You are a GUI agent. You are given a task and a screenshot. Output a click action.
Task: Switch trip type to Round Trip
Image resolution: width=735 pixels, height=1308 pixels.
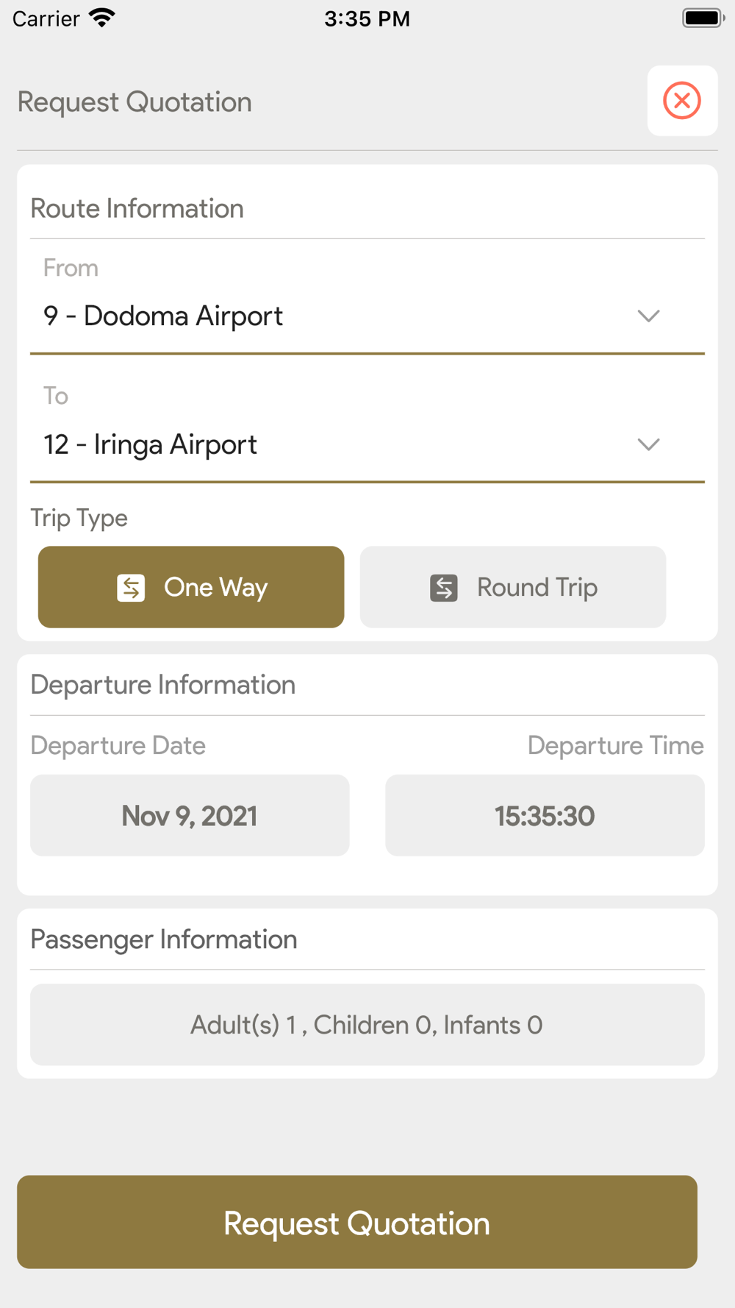point(513,587)
